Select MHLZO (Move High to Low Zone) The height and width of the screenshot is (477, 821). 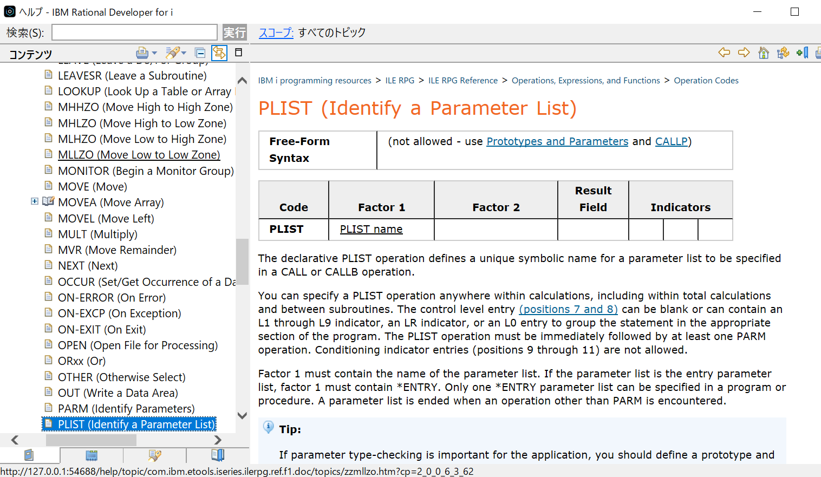click(142, 123)
